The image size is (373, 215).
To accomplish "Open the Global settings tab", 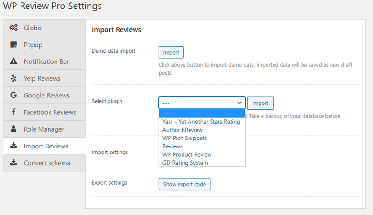I will [x=44, y=28].
